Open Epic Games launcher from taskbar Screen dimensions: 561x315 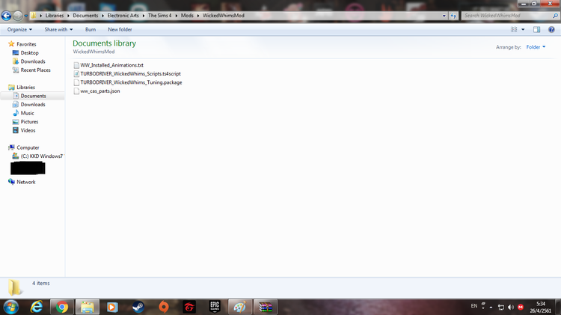[215, 307]
